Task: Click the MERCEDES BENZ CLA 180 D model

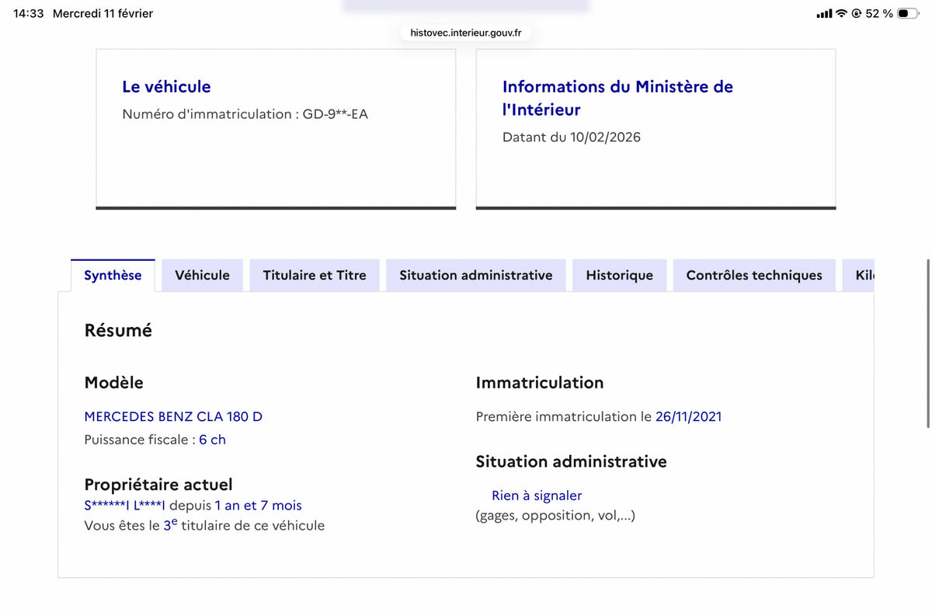Action: (173, 416)
